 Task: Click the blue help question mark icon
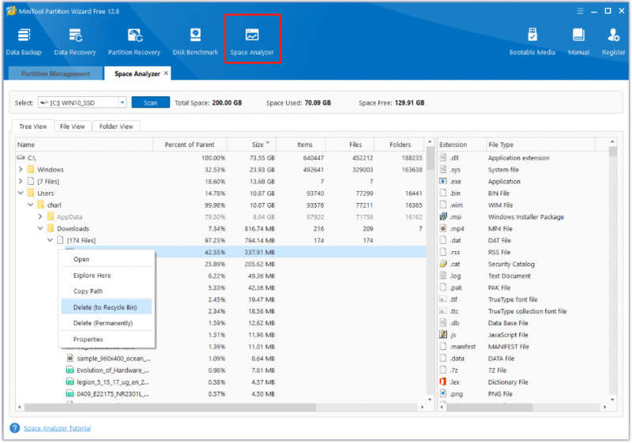click(x=14, y=428)
